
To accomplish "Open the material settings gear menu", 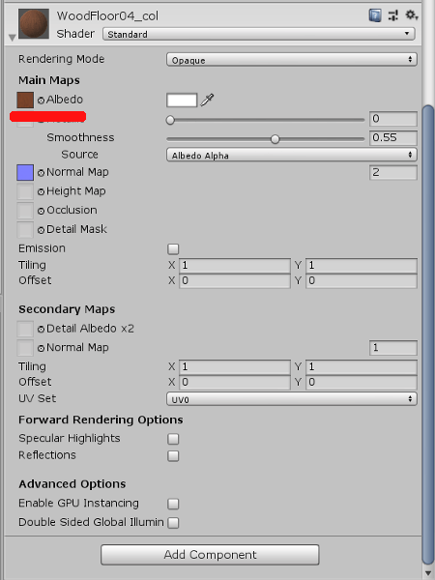I will point(411,15).
